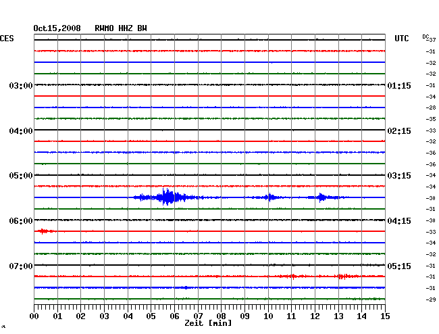Click the "11" minute axis label
The width and height of the screenshot is (439, 334).
(x=291, y=316)
